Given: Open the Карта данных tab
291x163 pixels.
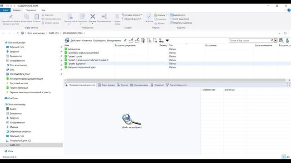Looking at the screenshot, I should 106,85.
